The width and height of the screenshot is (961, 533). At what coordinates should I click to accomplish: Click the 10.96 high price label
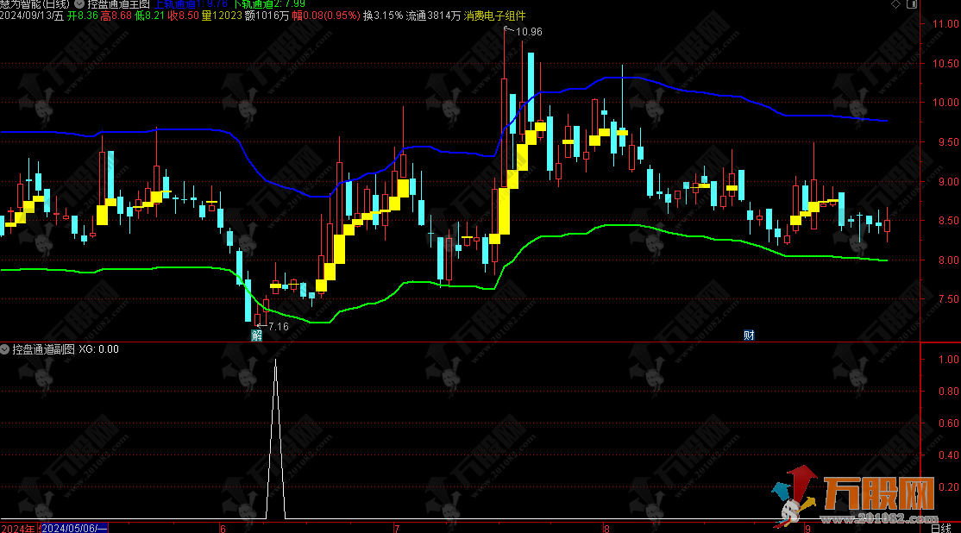click(529, 32)
